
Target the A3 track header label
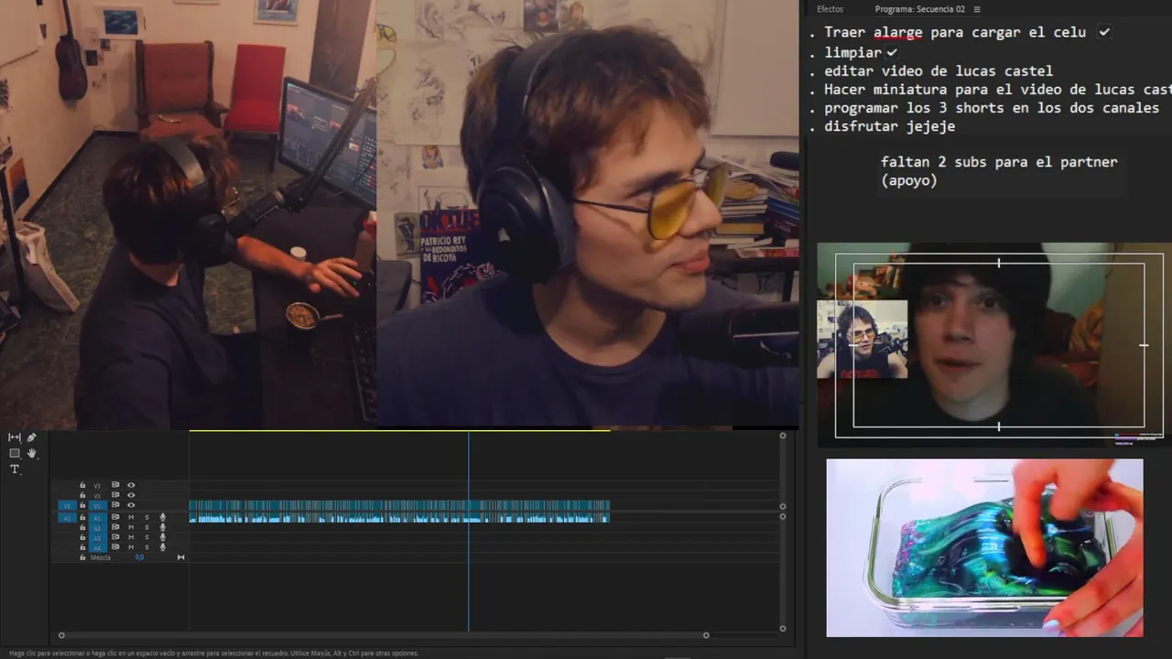coord(97,538)
